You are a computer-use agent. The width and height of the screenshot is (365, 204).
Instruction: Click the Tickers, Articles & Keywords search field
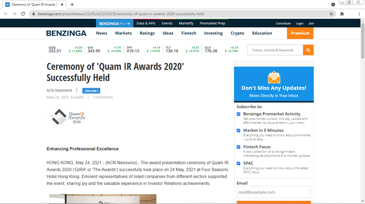click(x=275, y=50)
